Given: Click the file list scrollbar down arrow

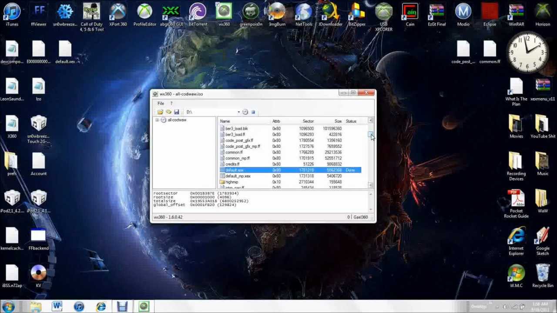Looking at the screenshot, I should (370, 185).
